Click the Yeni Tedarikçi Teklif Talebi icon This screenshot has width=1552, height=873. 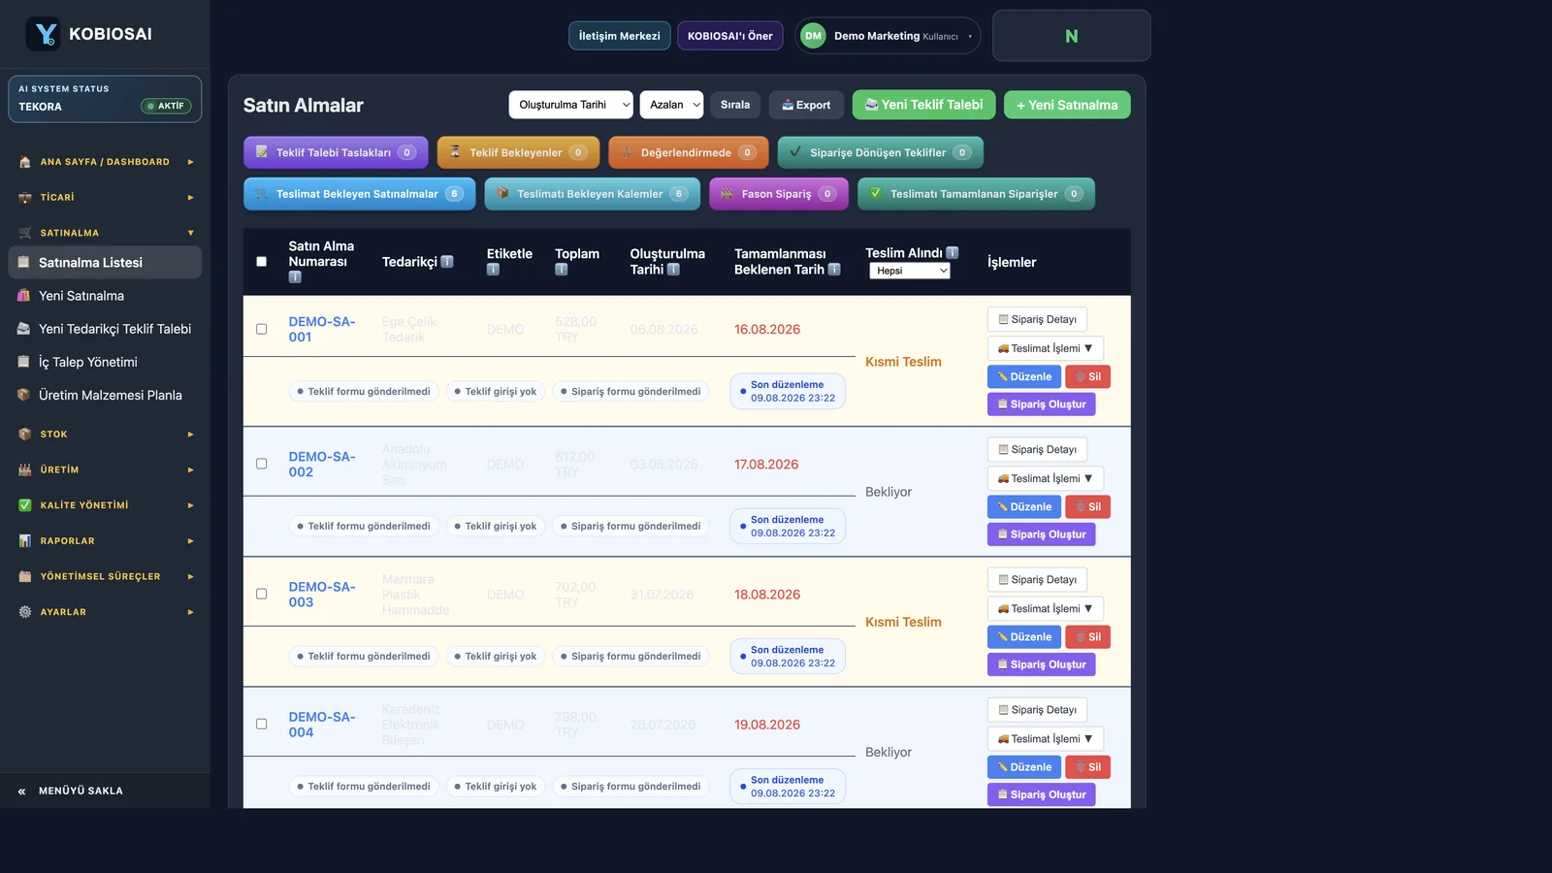coord(23,329)
